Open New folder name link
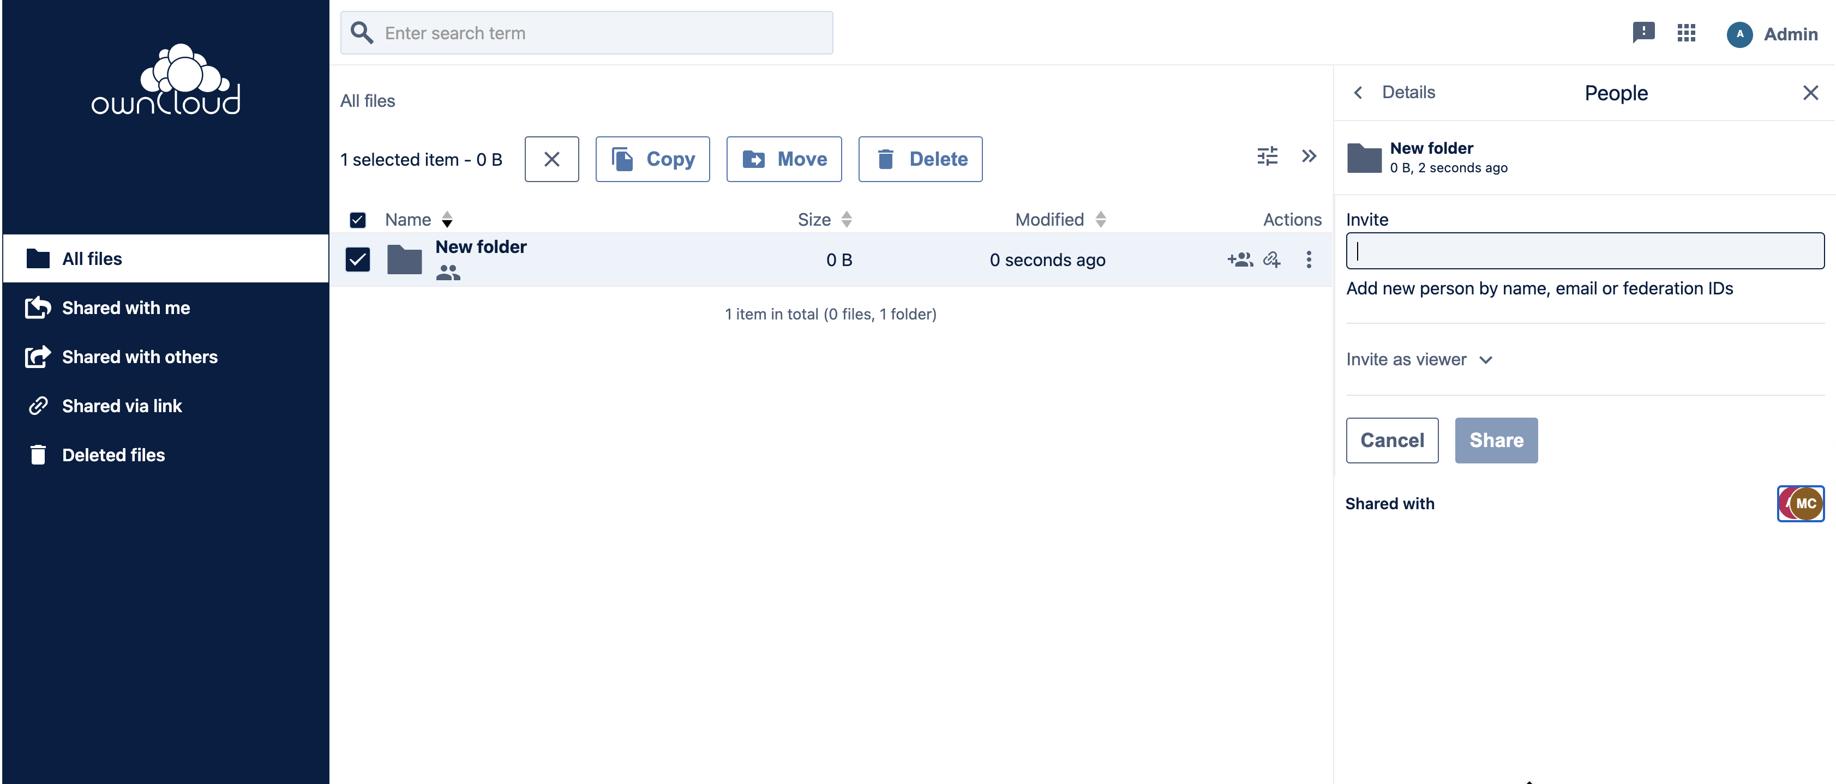The height and width of the screenshot is (784, 1836). [x=481, y=247]
